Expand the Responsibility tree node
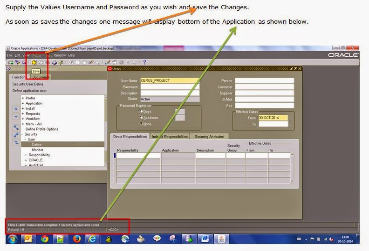 (26, 155)
